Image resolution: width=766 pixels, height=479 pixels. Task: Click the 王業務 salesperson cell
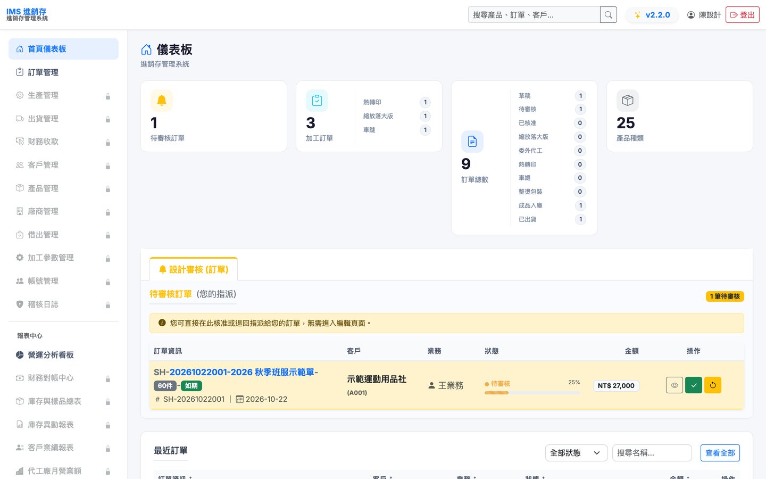click(446, 385)
